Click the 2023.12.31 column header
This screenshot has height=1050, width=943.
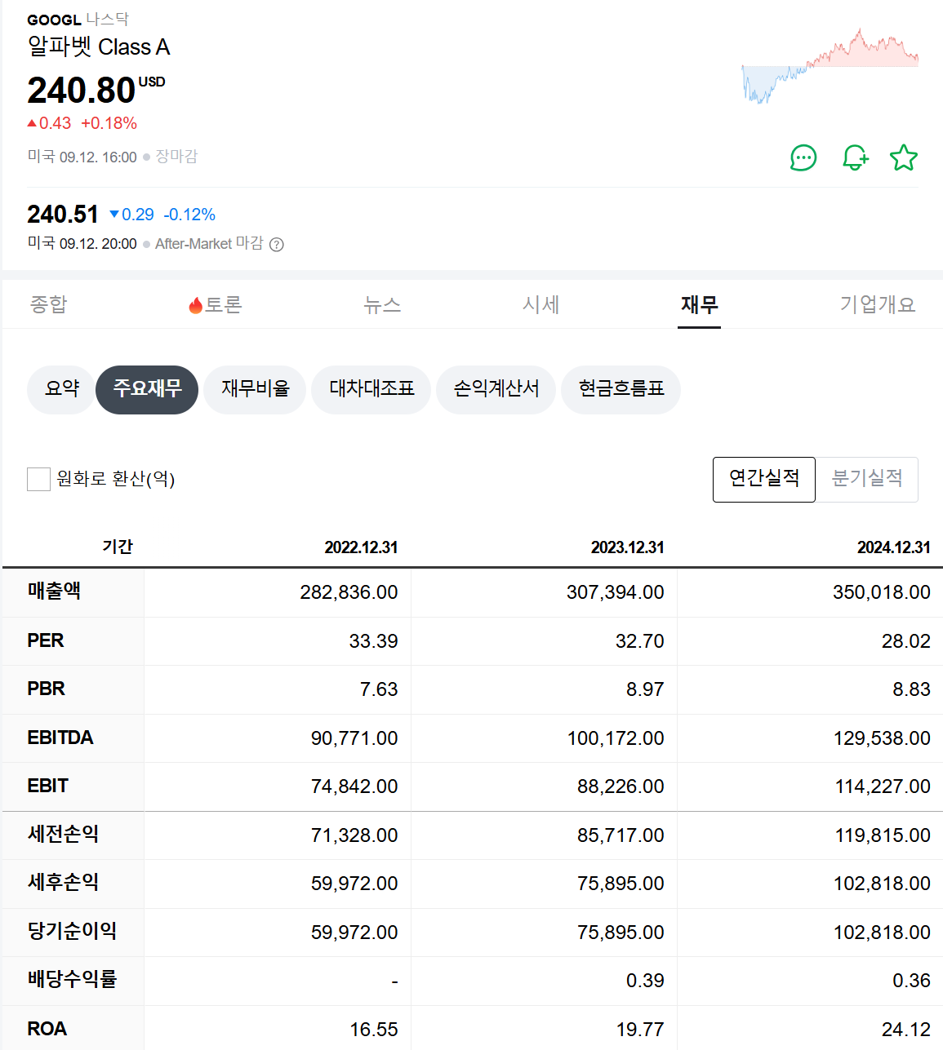pyautogui.click(x=627, y=547)
